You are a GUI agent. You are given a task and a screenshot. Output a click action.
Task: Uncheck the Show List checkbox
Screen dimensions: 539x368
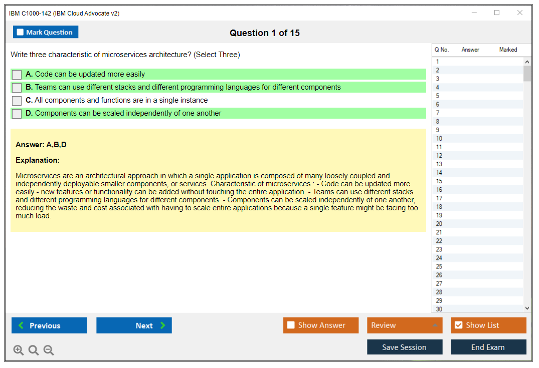pos(458,325)
